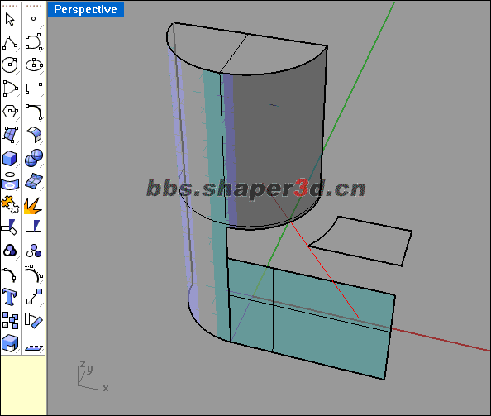Select the Box solid tool

(9, 158)
